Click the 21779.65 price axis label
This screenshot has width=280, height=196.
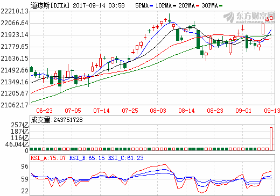pos(15,47)
